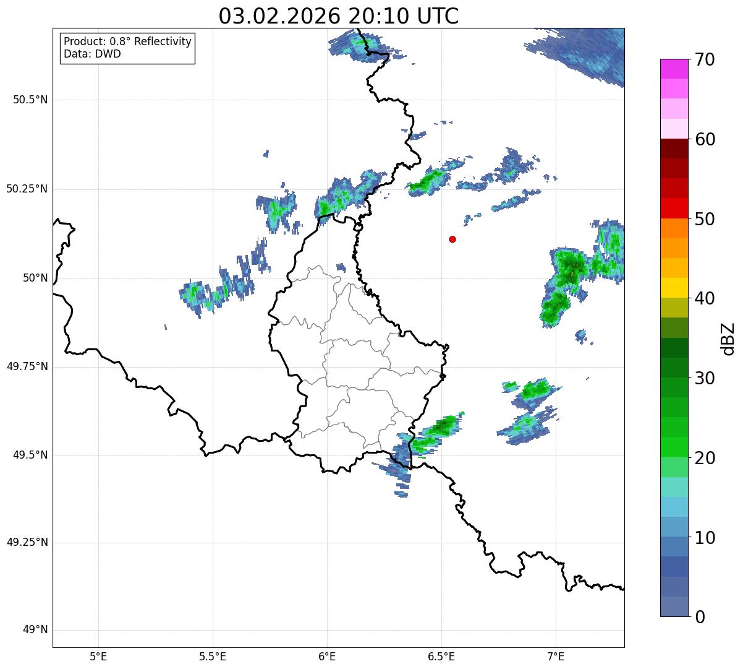Click the map title 03.02.2026 20:10 UTC
The height and width of the screenshot is (669, 743).
pyautogui.click(x=339, y=15)
